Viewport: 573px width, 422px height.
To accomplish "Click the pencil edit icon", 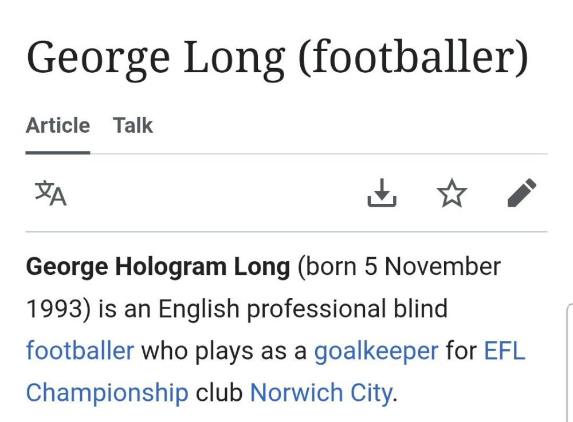I will (522, 193).
